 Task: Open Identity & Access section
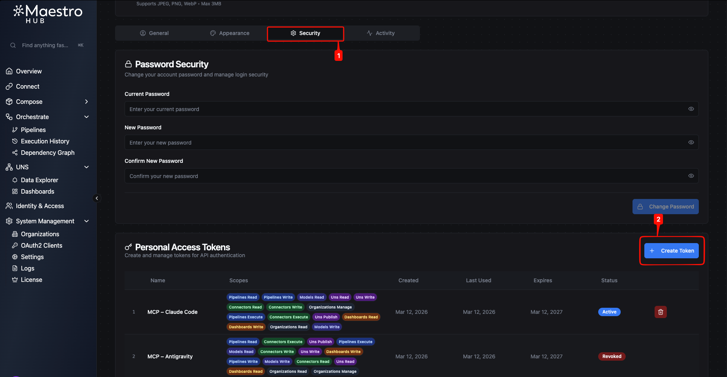coord(40,206)
